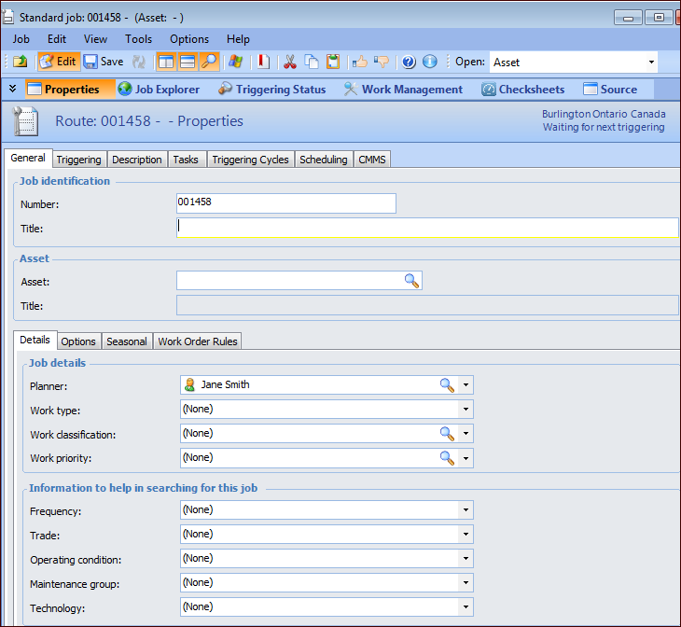Open the Frequency dropdown list
Viewport: 681px width, 627px height.
coord(465,510)
